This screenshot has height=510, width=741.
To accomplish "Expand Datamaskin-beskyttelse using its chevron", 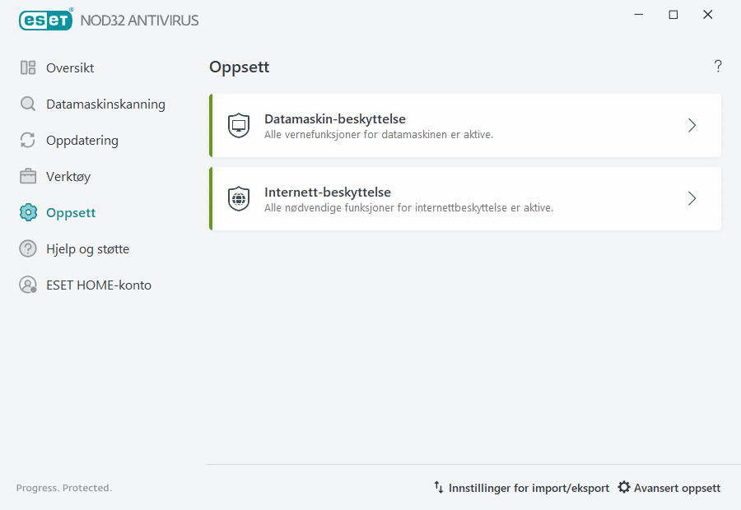I will [692, 126].
